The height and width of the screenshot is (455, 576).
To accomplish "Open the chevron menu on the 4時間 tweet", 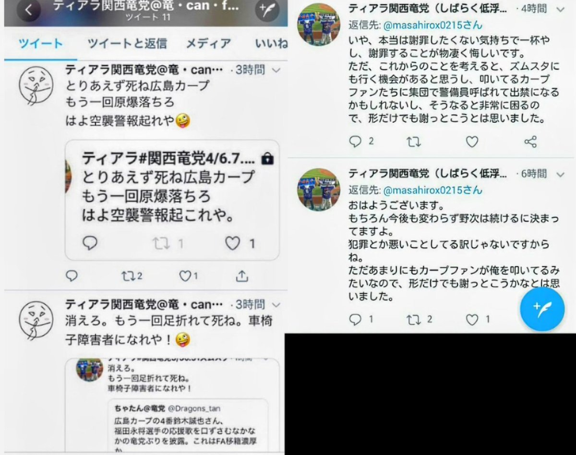I will [x=560, y=9].
